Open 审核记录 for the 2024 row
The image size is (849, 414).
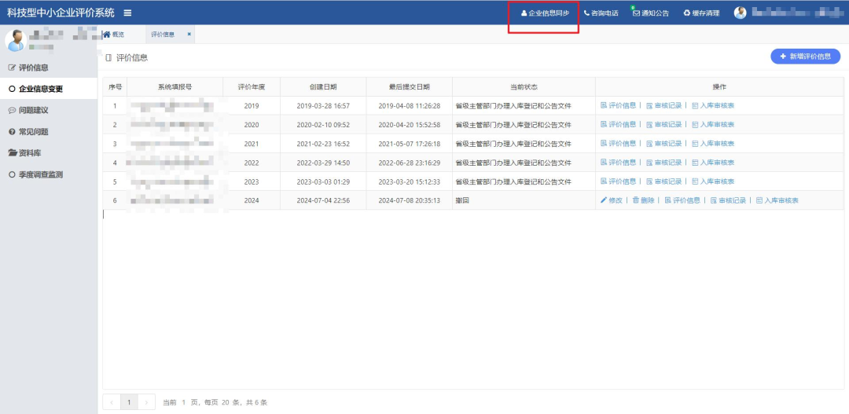(728, 200)
